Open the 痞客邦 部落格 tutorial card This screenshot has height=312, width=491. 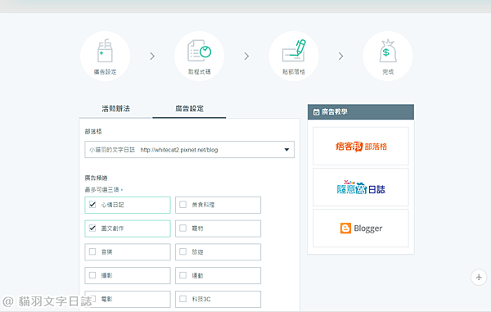click(361, 146)
